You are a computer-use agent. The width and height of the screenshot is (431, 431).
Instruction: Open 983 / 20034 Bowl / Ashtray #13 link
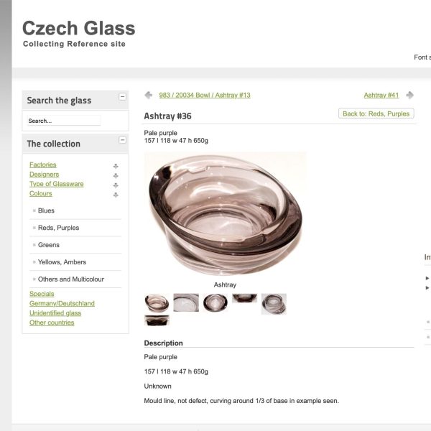pyautogui.click(x=194, y=96)
